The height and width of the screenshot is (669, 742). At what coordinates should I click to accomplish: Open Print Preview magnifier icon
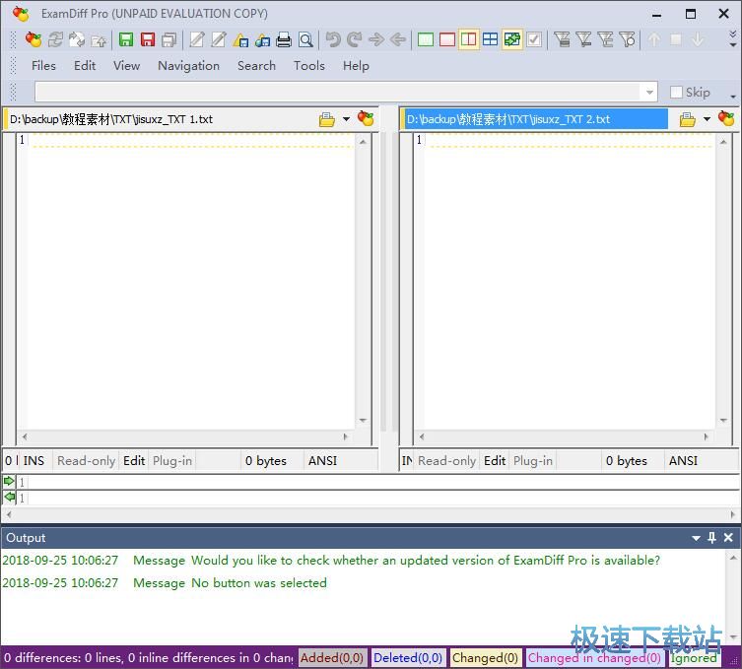click(305, 40)
